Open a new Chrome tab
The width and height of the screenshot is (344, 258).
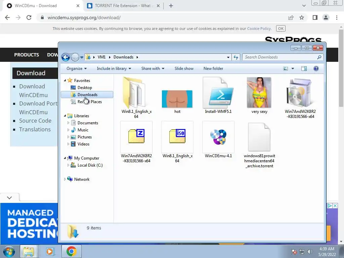click(171, 6)
